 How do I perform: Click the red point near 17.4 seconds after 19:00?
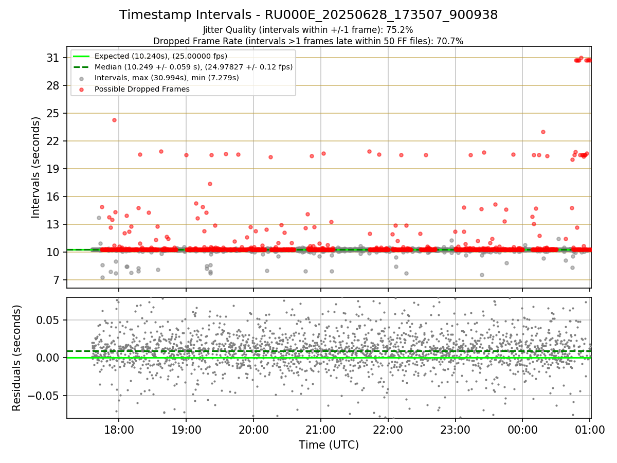click(210, 184)
